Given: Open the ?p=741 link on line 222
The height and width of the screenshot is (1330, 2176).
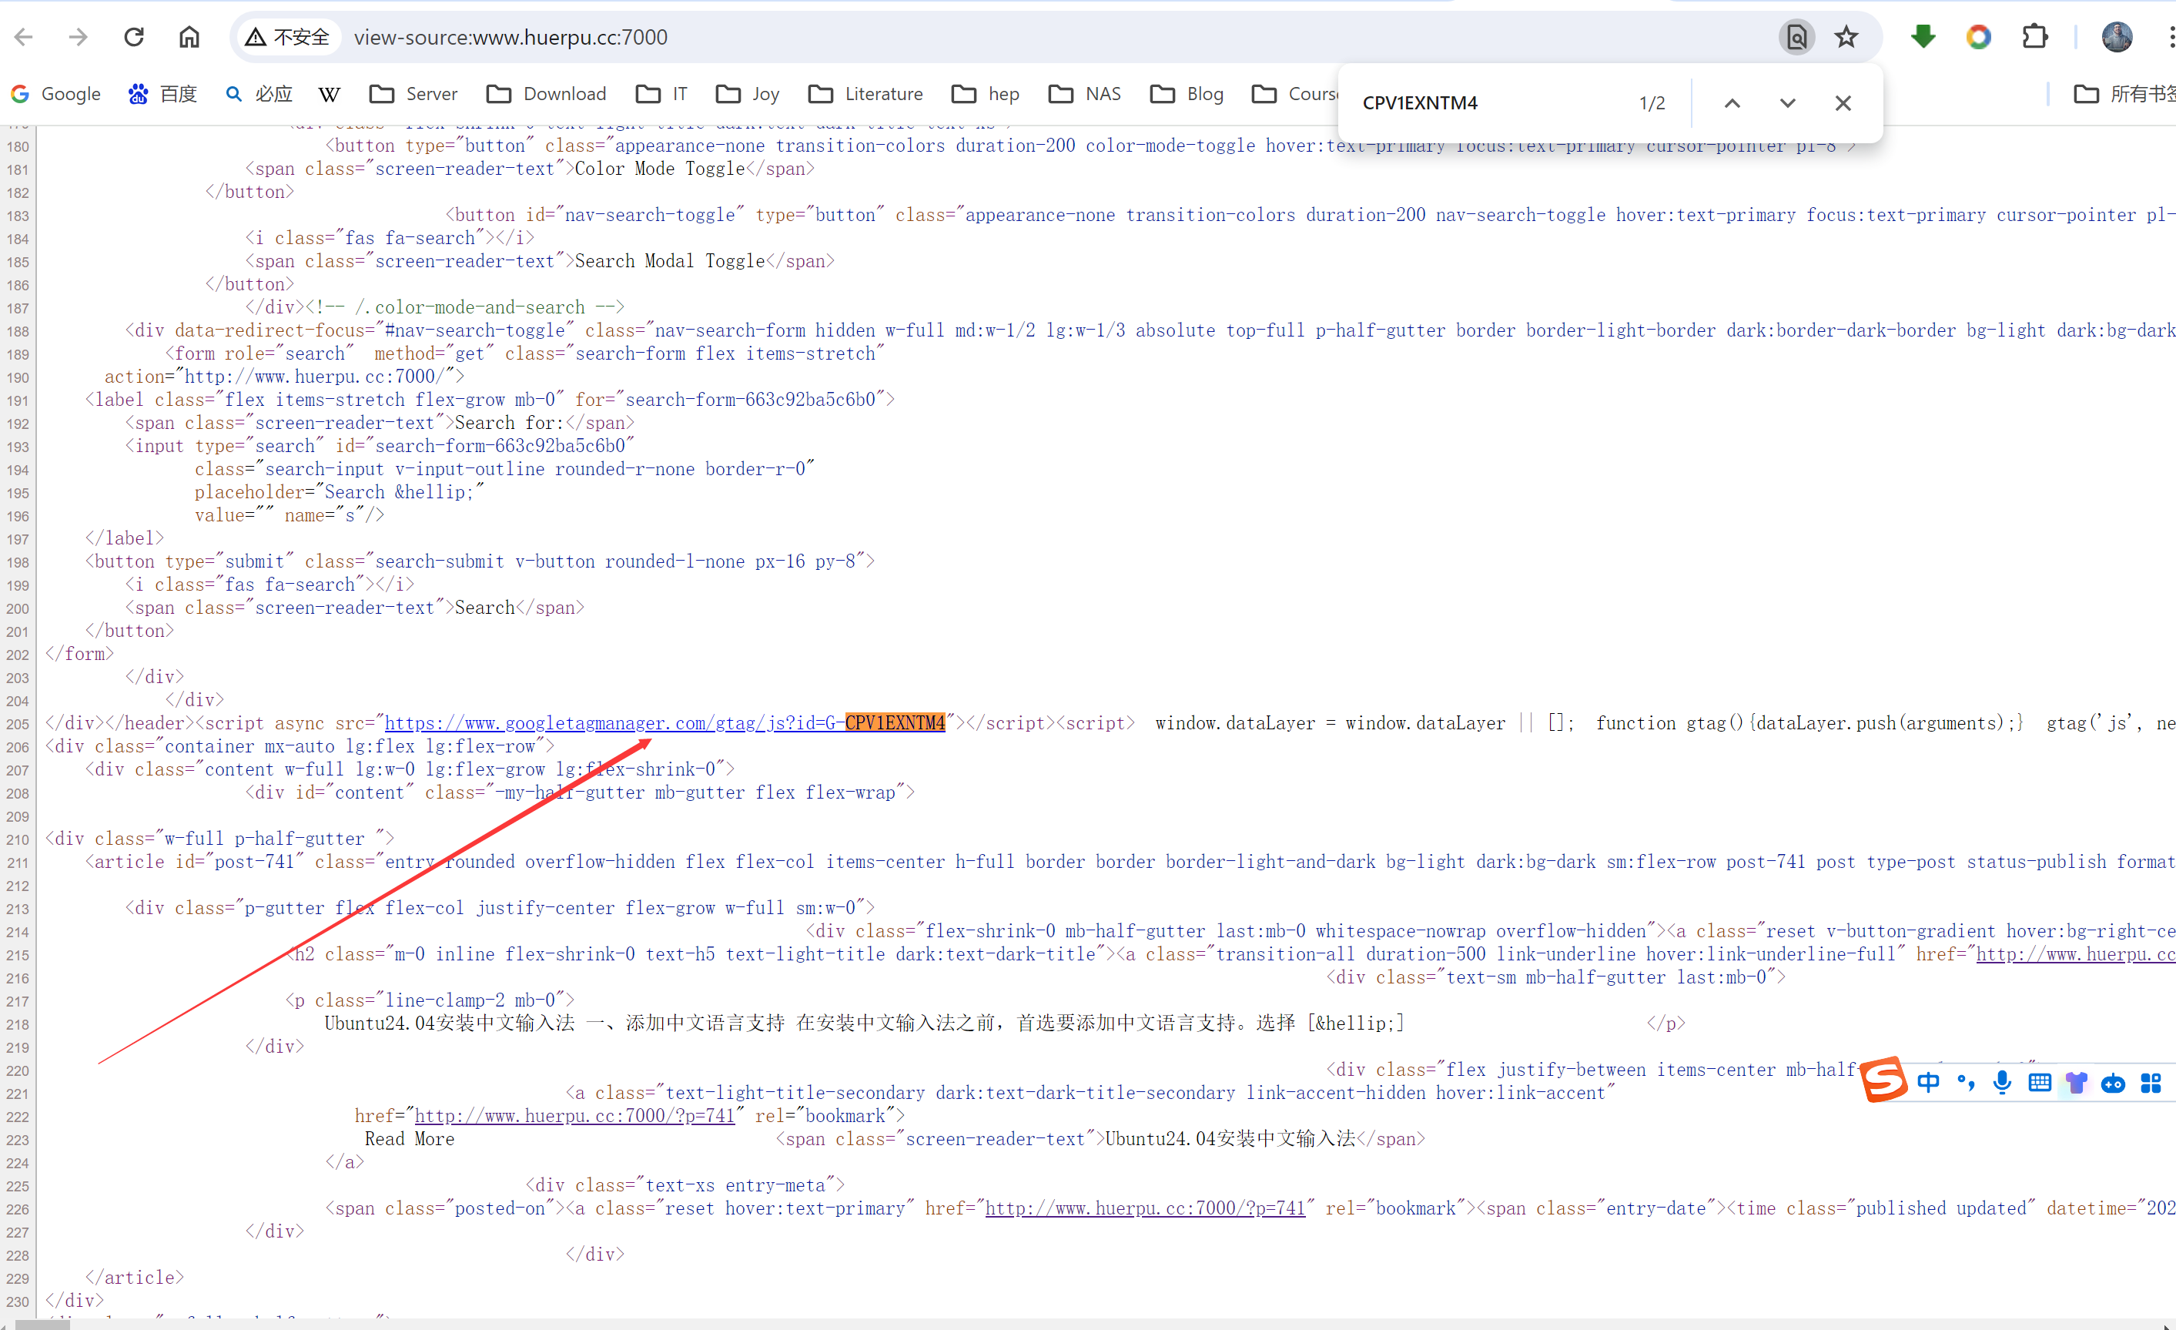Looking at the screenshot, I should (x=575, y=1115).
